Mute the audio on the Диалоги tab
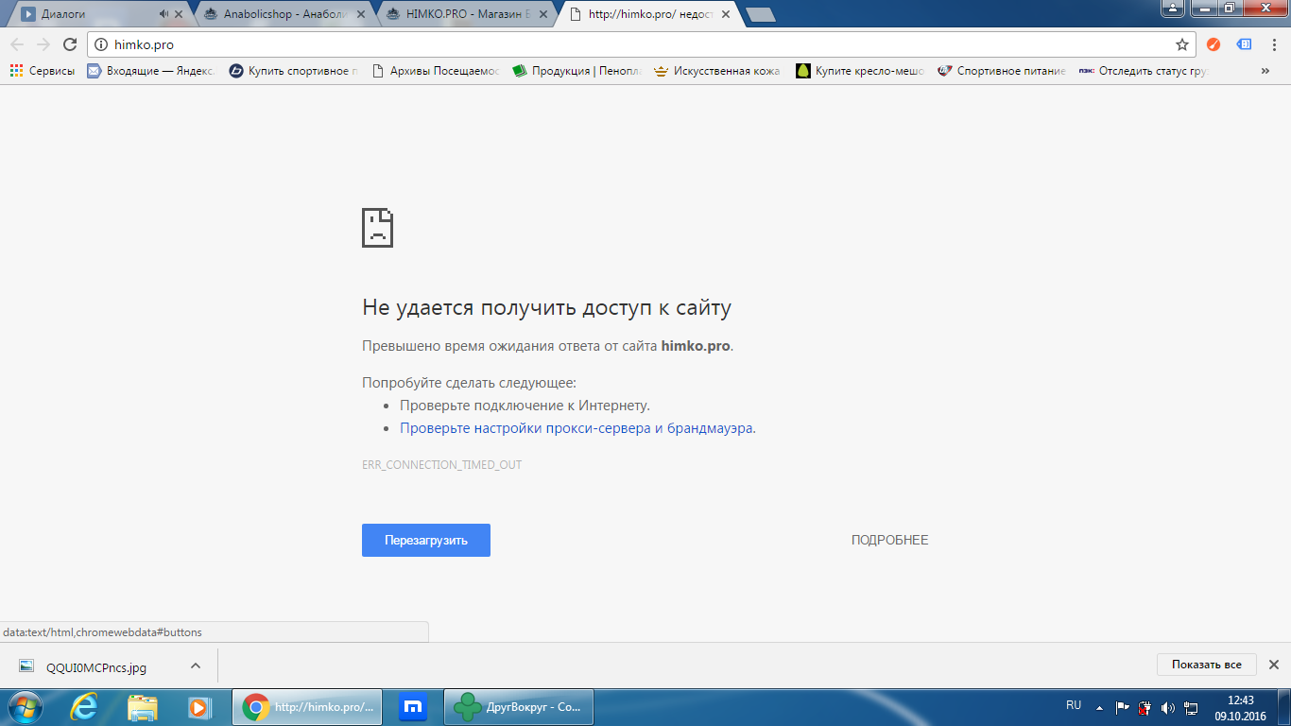Image resolution: width=1291 pixels, height=726 pixels. tap(164, 14)
